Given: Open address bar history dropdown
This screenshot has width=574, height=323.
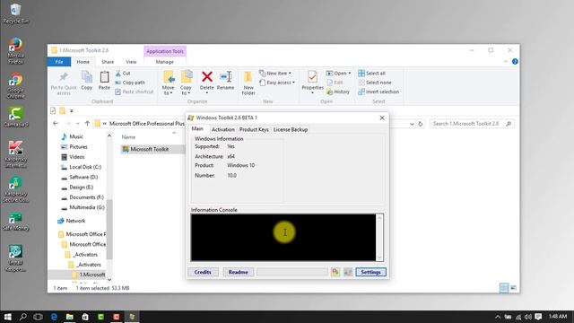Looking at the screenshot, I should pyautogui.click(x=412, y=124).
